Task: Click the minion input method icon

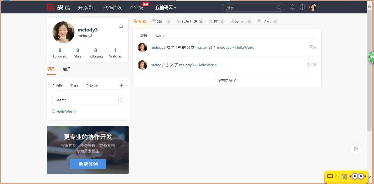Action: click(x=358, y=176)
